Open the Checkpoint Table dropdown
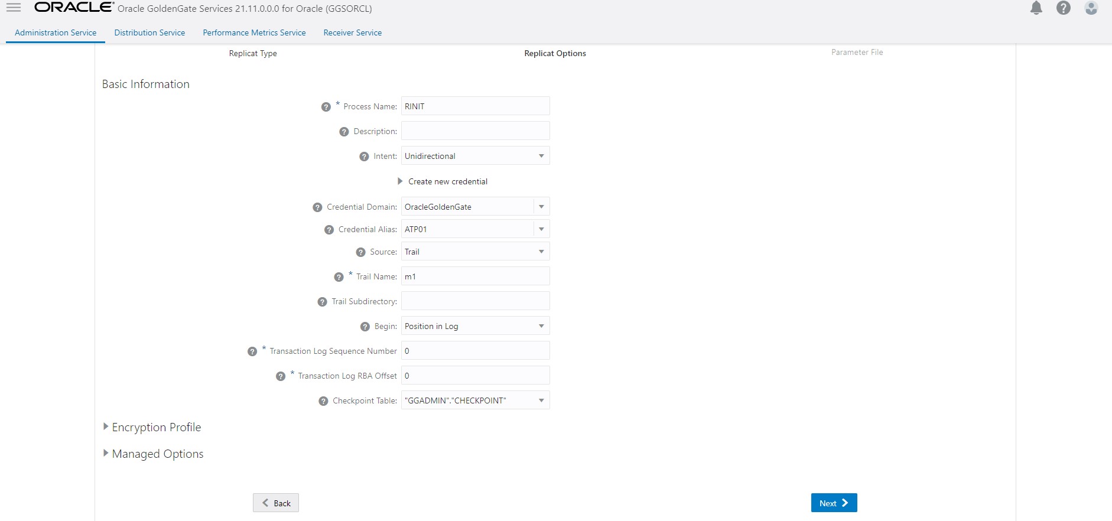This screenshot has height=521, width=1112. pyautogui.click(x=476, y=400)
